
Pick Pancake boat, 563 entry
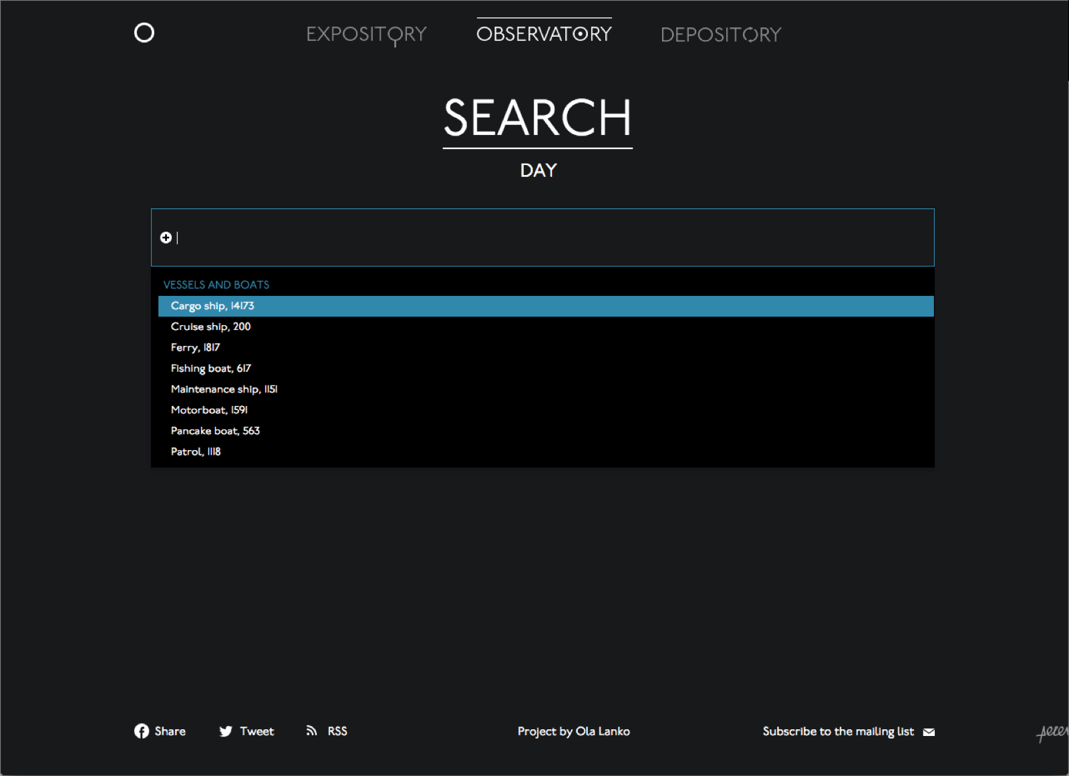pos(215,431)
